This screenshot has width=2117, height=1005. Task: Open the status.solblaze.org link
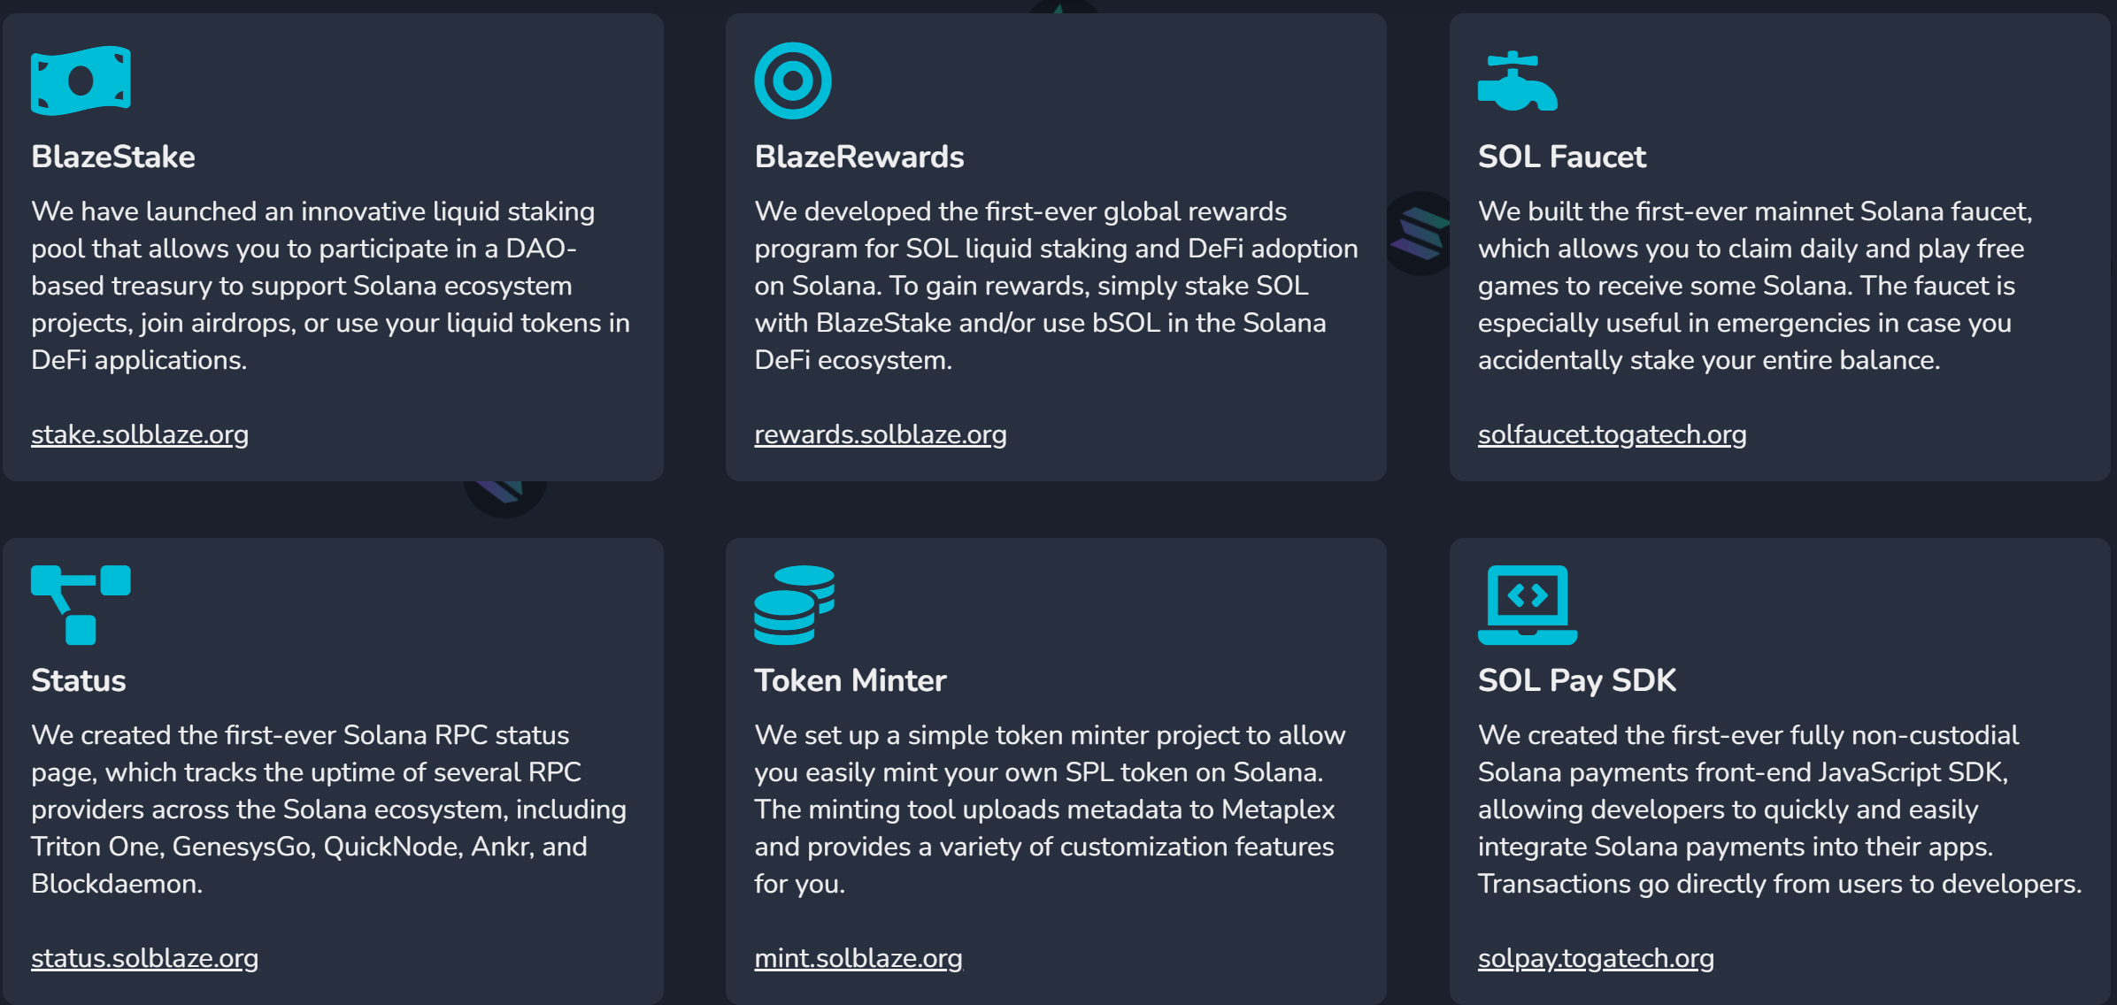(x=144, y=958)
